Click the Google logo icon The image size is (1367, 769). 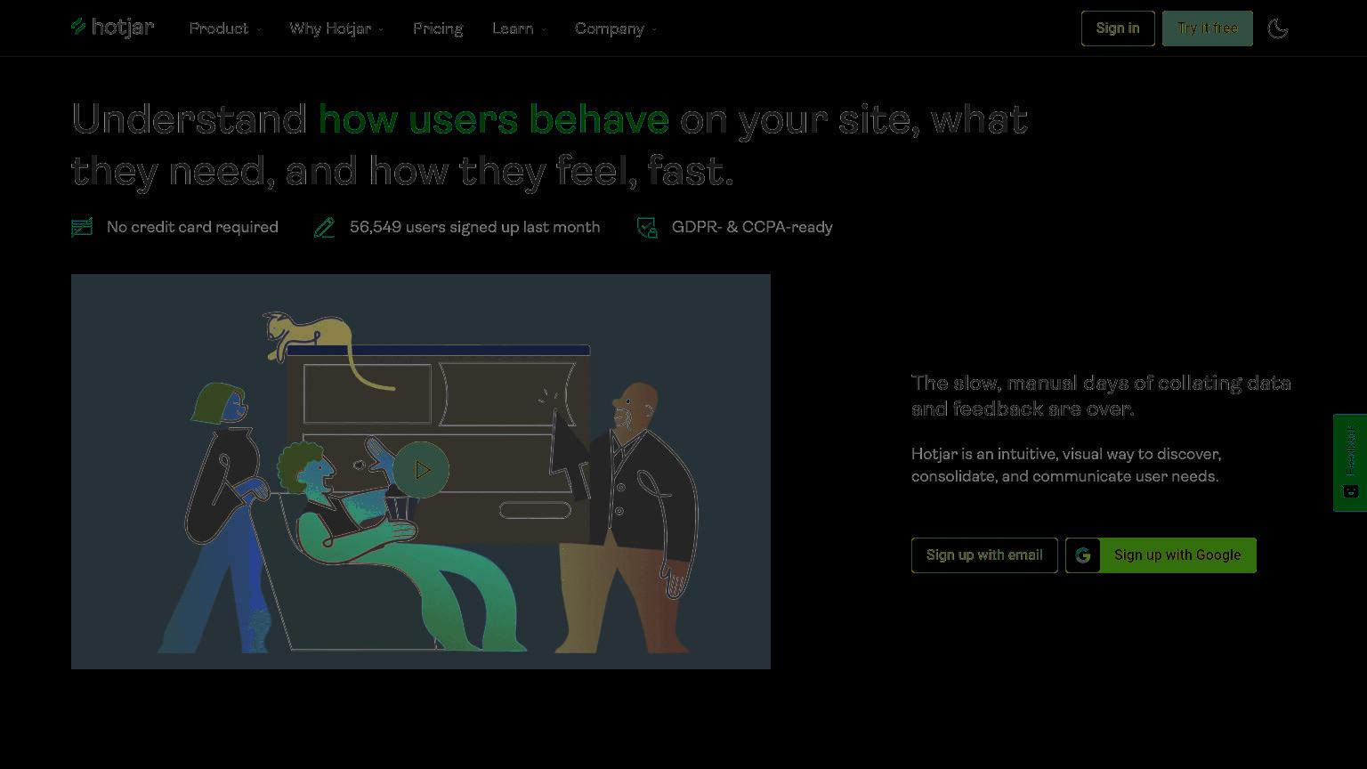(x=1083, y=555)
